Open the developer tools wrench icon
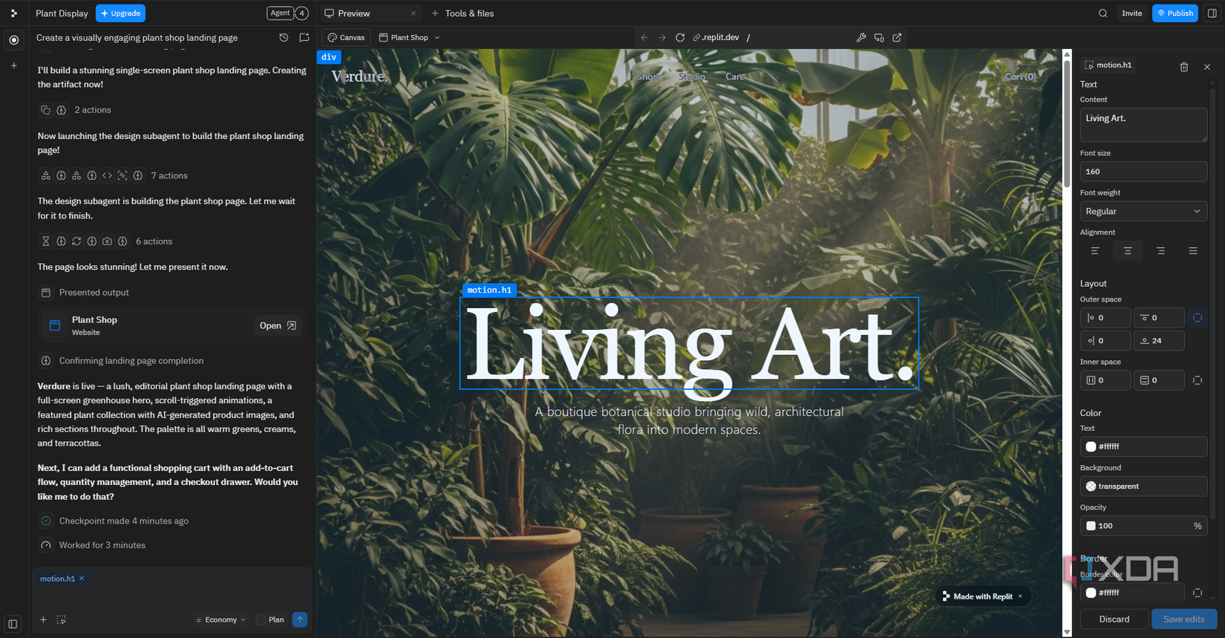 tap(861, 37)
